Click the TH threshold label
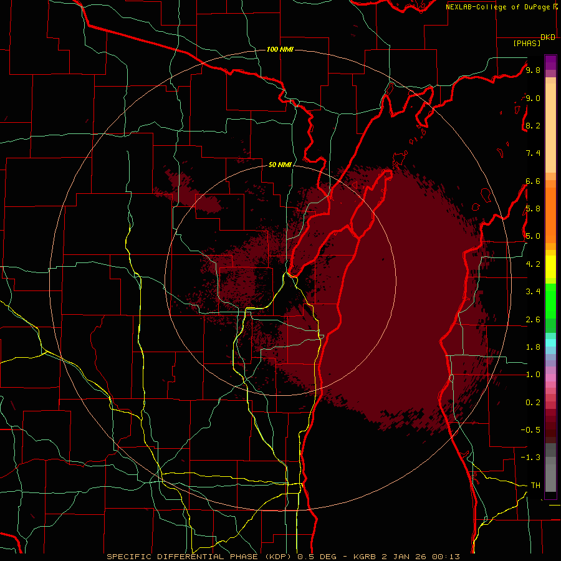 (x=535, y=485)
